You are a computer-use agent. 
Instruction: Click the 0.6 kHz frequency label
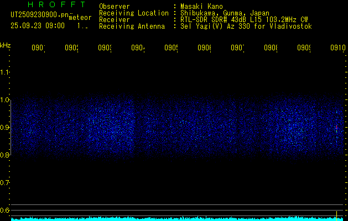pos(4,210)
